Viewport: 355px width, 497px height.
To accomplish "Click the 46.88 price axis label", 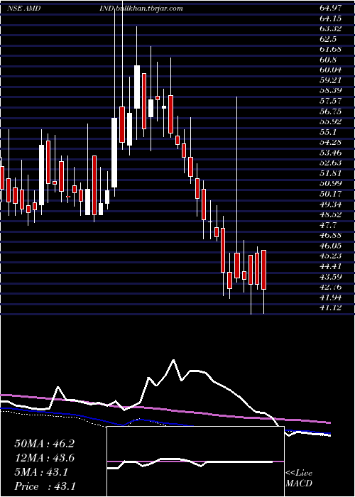I will point(331,235).
